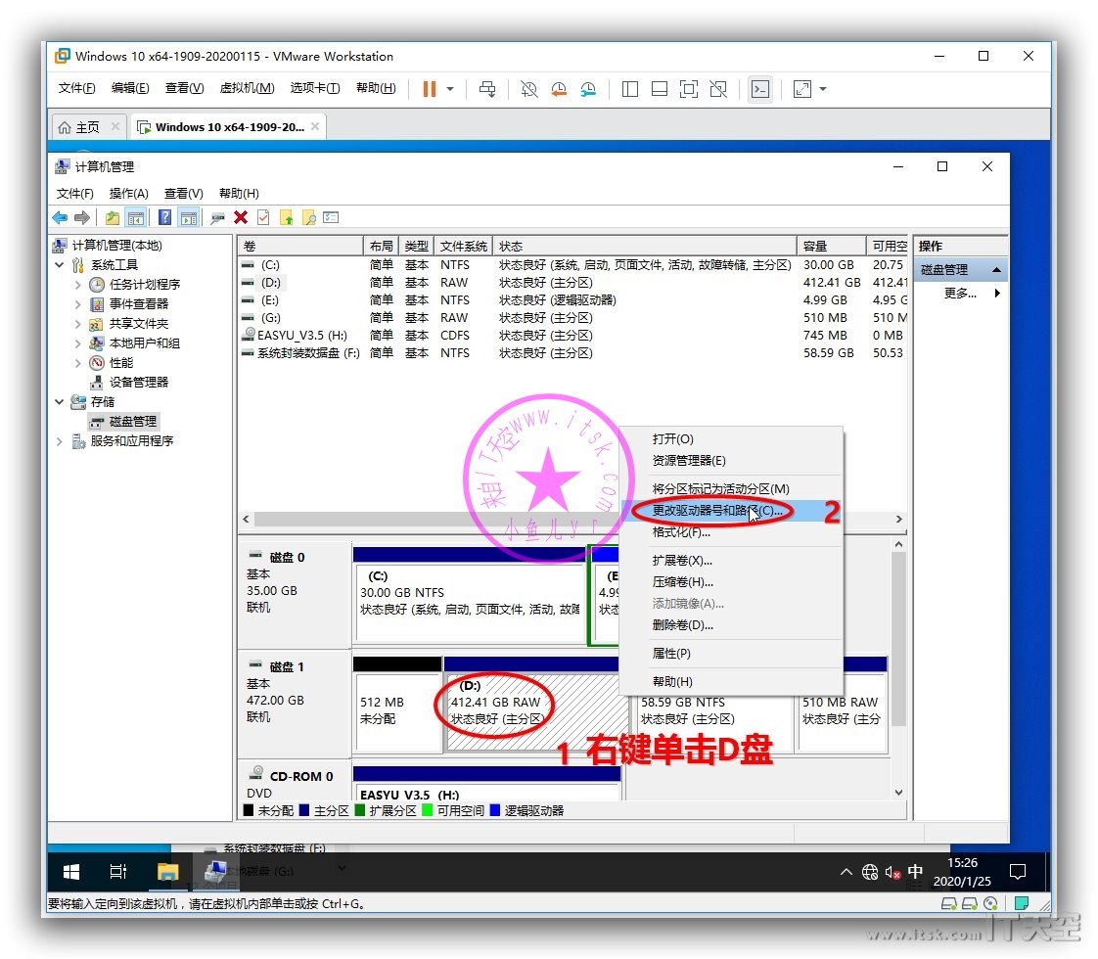Choose 删除卷(D) from context menu
1098x959 pixels.
click(730, 625)
